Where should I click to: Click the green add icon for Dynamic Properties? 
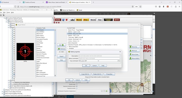(x=107, y=91)
